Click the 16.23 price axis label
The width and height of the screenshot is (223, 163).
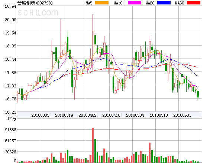pos(10,112)
